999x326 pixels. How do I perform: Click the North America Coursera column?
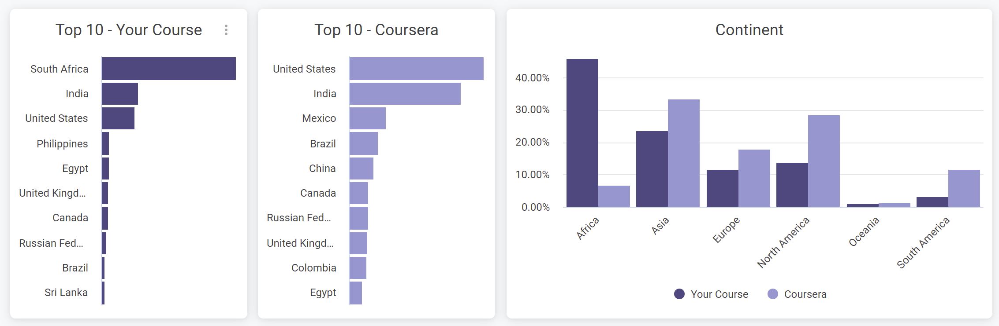click(x=824, y=161)
